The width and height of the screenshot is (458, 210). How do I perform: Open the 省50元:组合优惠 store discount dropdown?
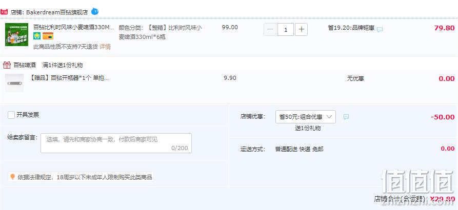(306, 117)
